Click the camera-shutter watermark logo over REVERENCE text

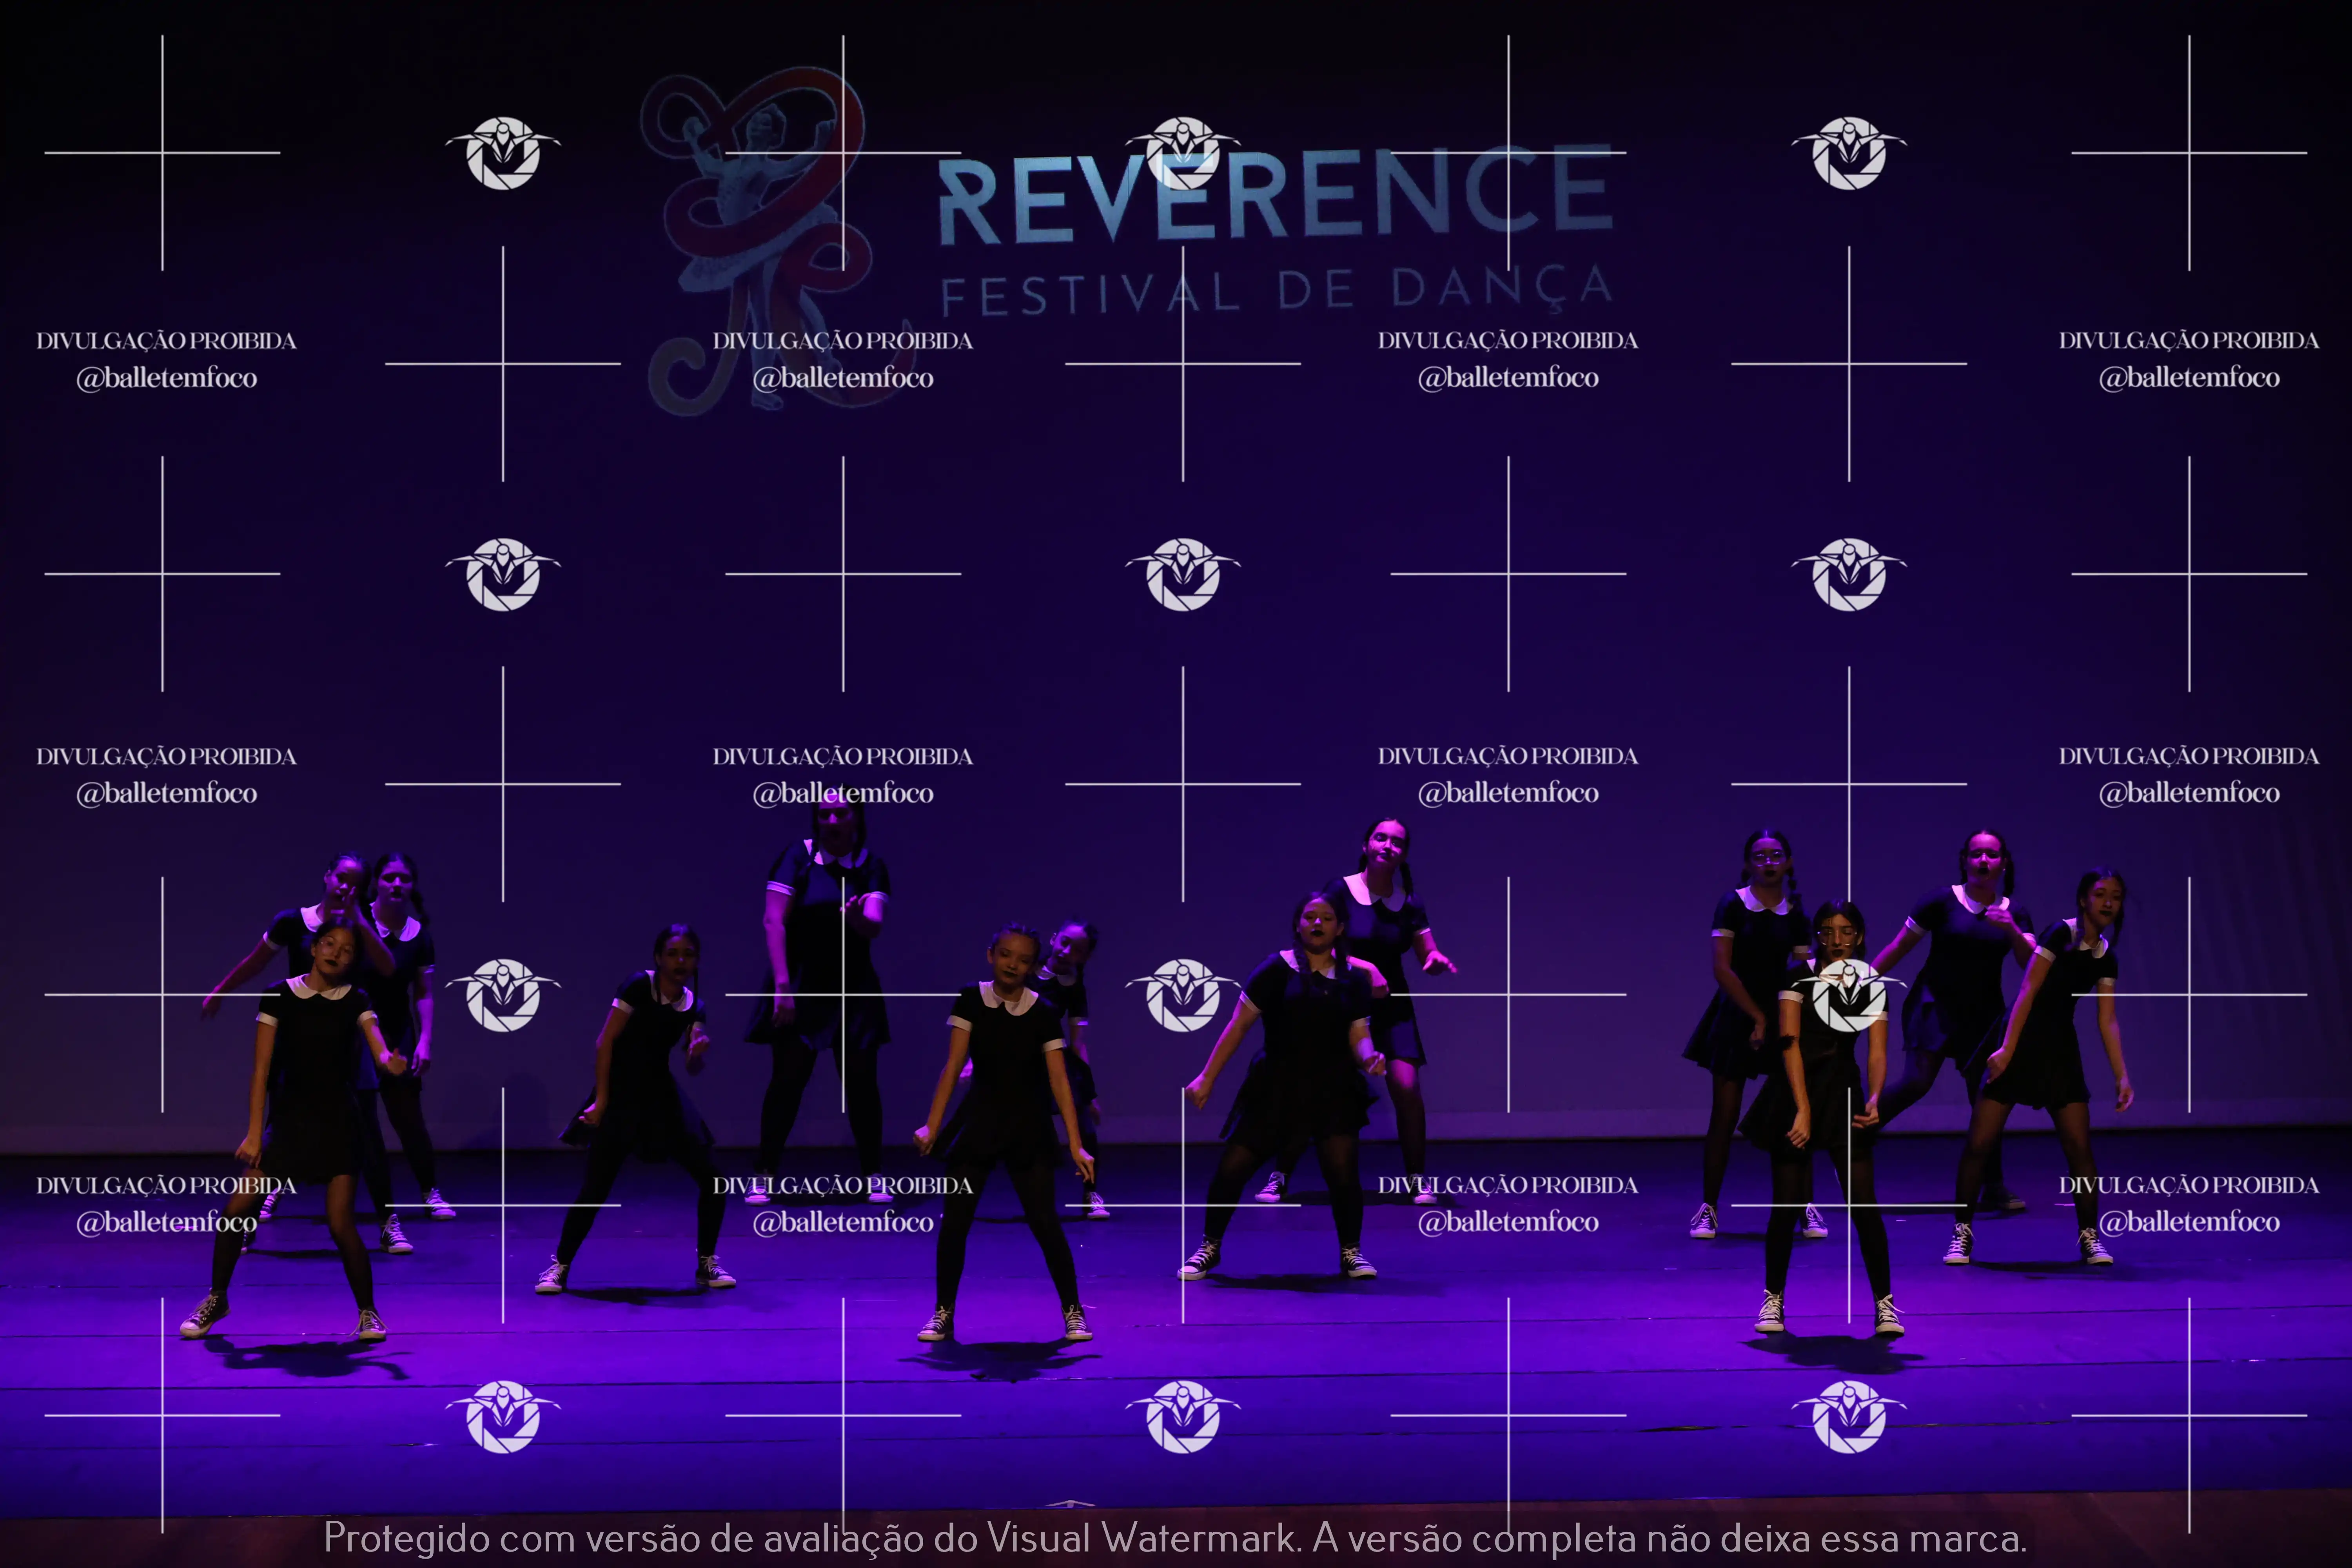click(x=1183, y=153)
